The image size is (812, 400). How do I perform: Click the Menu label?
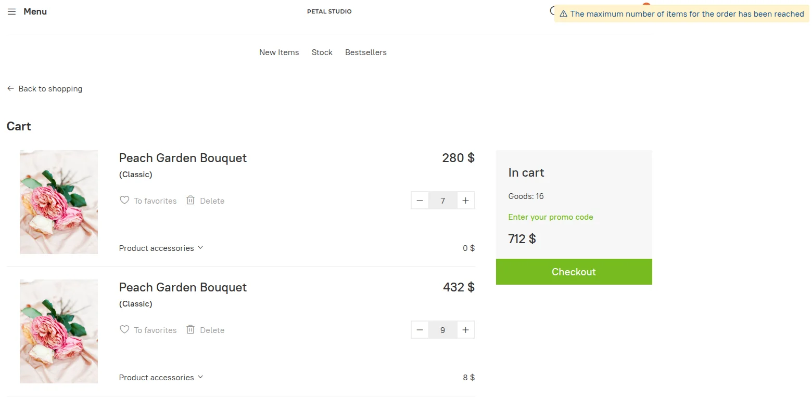coord(35,11)
